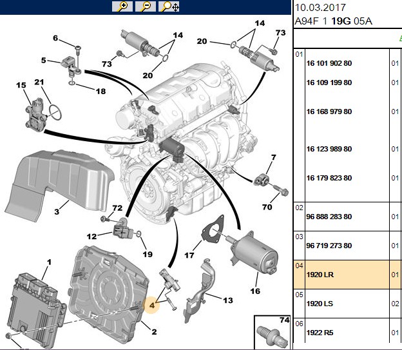
Task: Click callout number 17 gasket label
Action: point(189,255)
